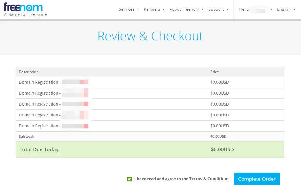Open the Terms & Conditions link

click(209, 179)
